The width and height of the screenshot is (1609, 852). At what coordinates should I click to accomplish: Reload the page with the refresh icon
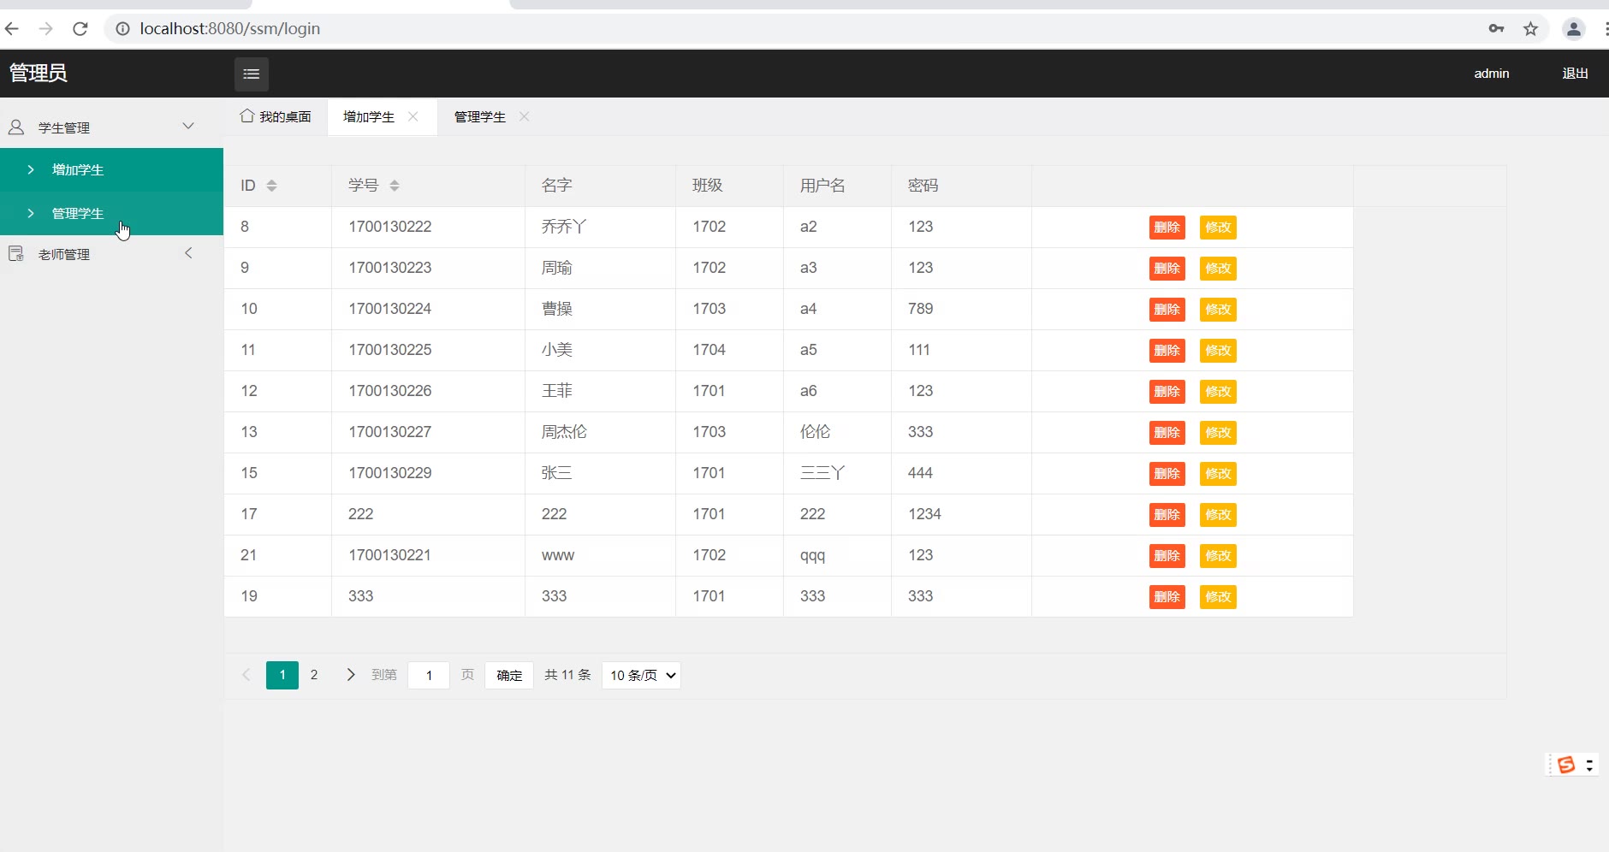pos(80,28)
